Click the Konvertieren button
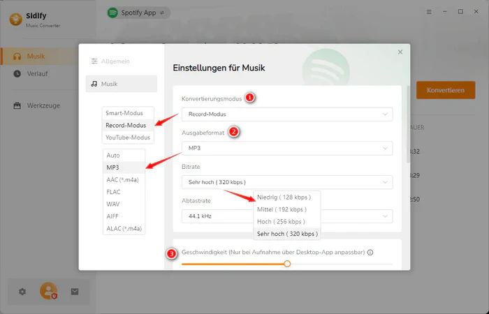The image size is (489, 314). pyautogui.click(x=446, y=90)
